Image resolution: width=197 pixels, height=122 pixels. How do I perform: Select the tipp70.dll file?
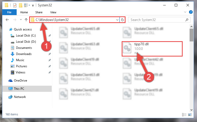(152, 49)
